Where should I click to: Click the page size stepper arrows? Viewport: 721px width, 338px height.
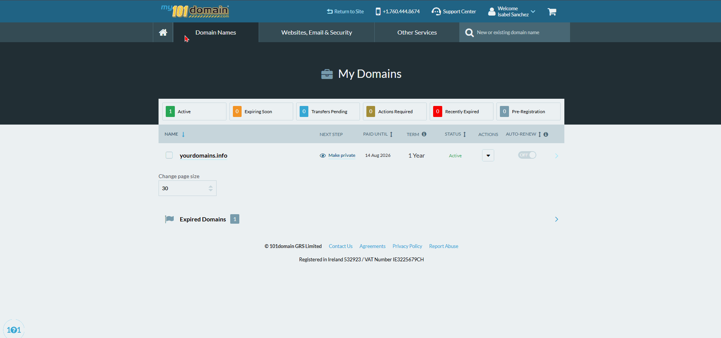[210, 188]
